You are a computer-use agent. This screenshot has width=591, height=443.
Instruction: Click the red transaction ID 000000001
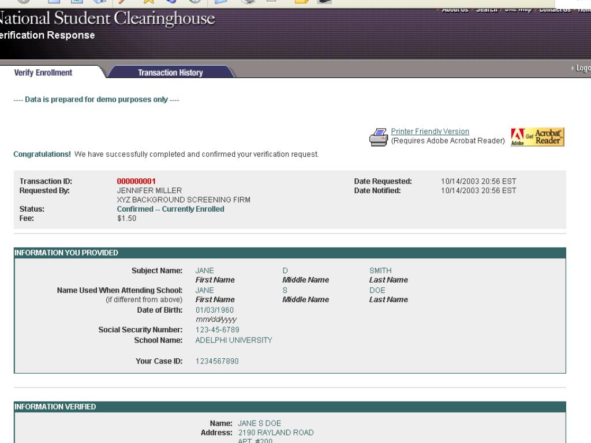[x=136, y=181]
